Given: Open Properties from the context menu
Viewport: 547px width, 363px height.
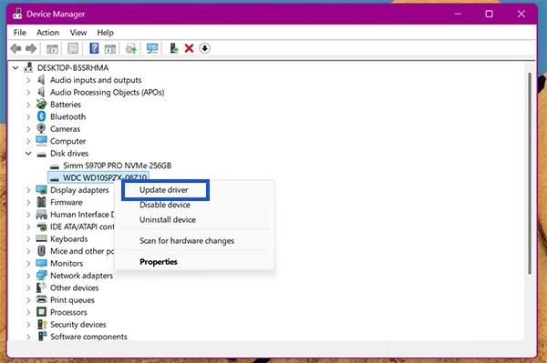Looking at the screenshot, I should (x=159, y=262).
